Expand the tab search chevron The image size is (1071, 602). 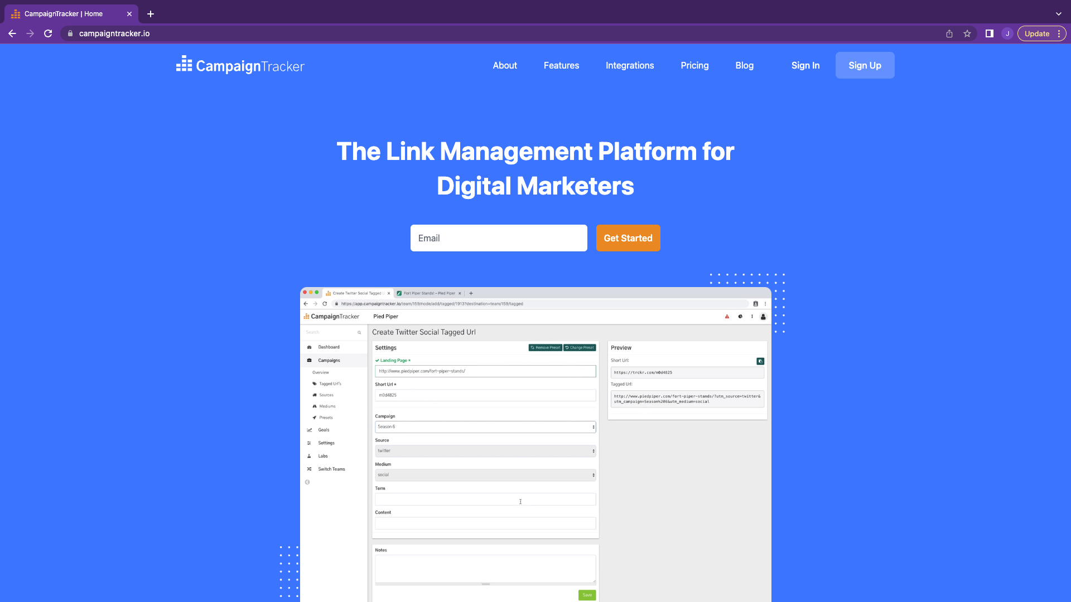point(1058,14)
